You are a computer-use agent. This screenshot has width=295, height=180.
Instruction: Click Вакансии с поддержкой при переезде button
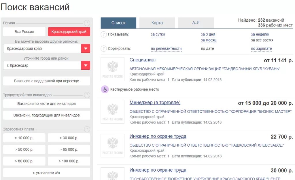point(46,81)
